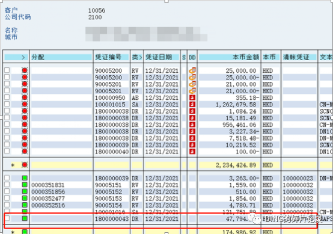
Task: Click red status icon for amount 7,518.48-
Action: tap(25, 138)
